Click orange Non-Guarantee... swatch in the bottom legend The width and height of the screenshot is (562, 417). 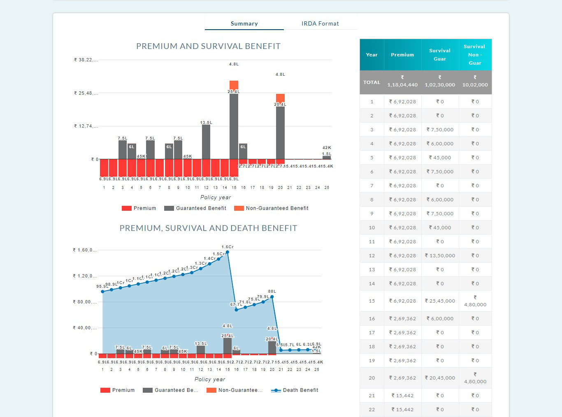[211, 390]
